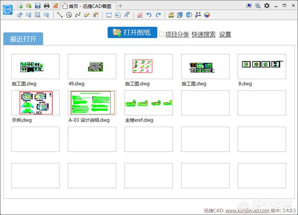Open the 快速搜索 link
Image resolution: width=298 pixels, height=215 pixels.
point(203,34)
